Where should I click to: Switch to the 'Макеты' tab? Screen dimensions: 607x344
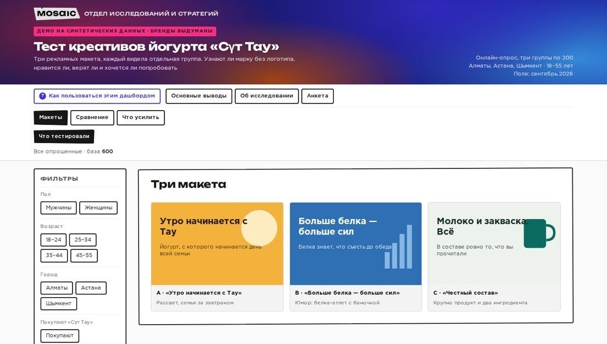click(51, 118)
